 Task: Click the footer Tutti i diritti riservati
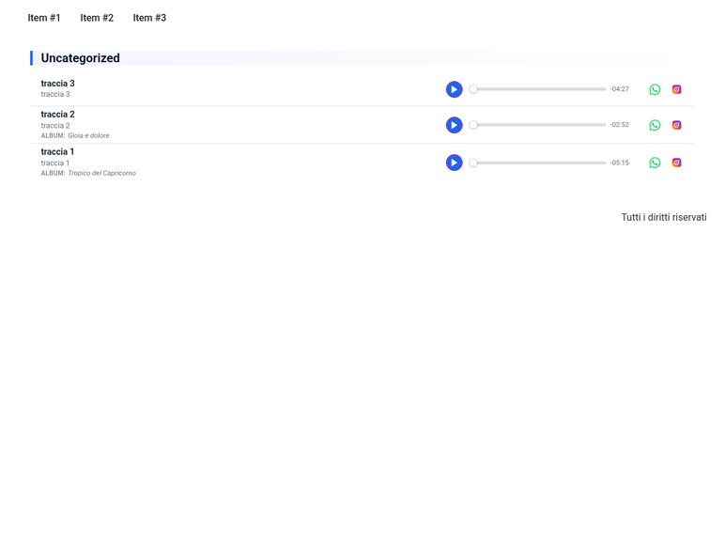[664, 217]
